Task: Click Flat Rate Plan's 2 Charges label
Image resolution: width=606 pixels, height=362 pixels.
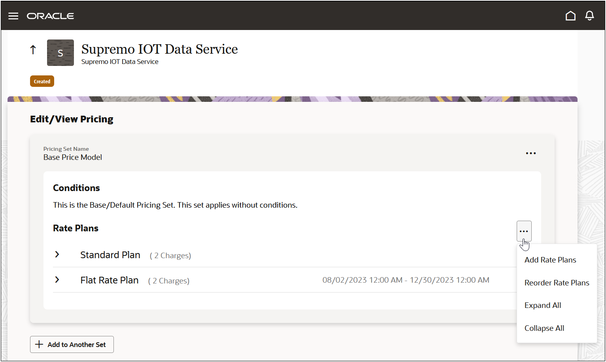Action: coord(169,281)
